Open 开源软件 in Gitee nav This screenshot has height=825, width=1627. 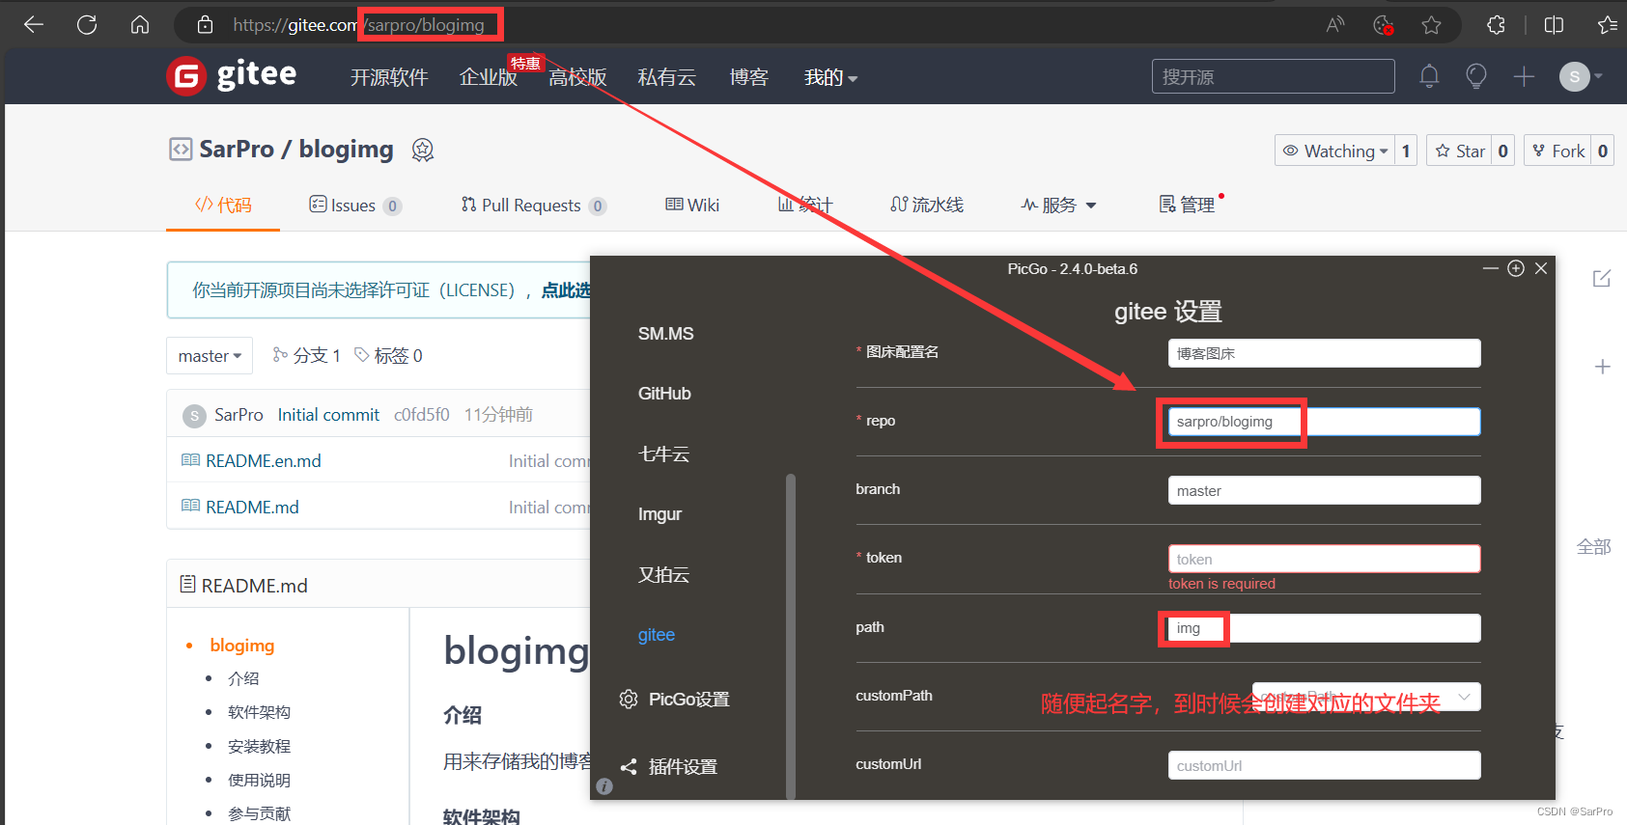coord(389,77)
